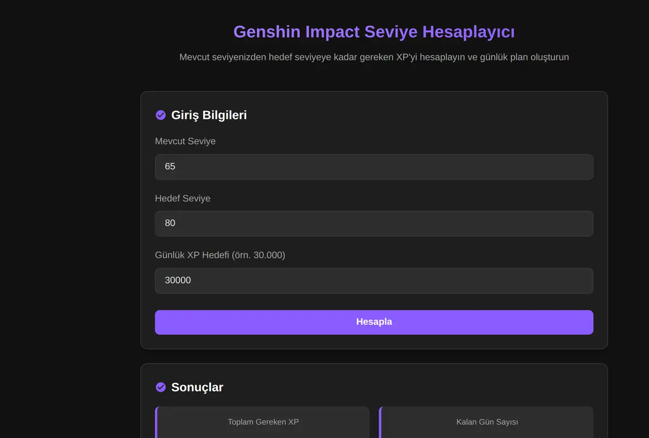Click the Mevcut Seviye label
This screenshot has width=649, height=438.
coord(185,141)
